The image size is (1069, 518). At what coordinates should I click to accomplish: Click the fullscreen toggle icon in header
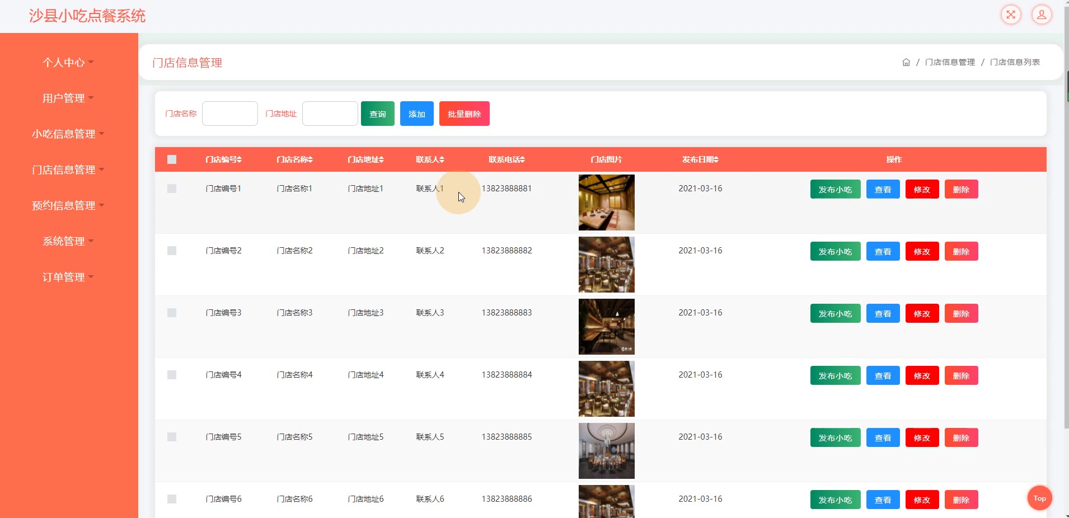coord(1011,15)
